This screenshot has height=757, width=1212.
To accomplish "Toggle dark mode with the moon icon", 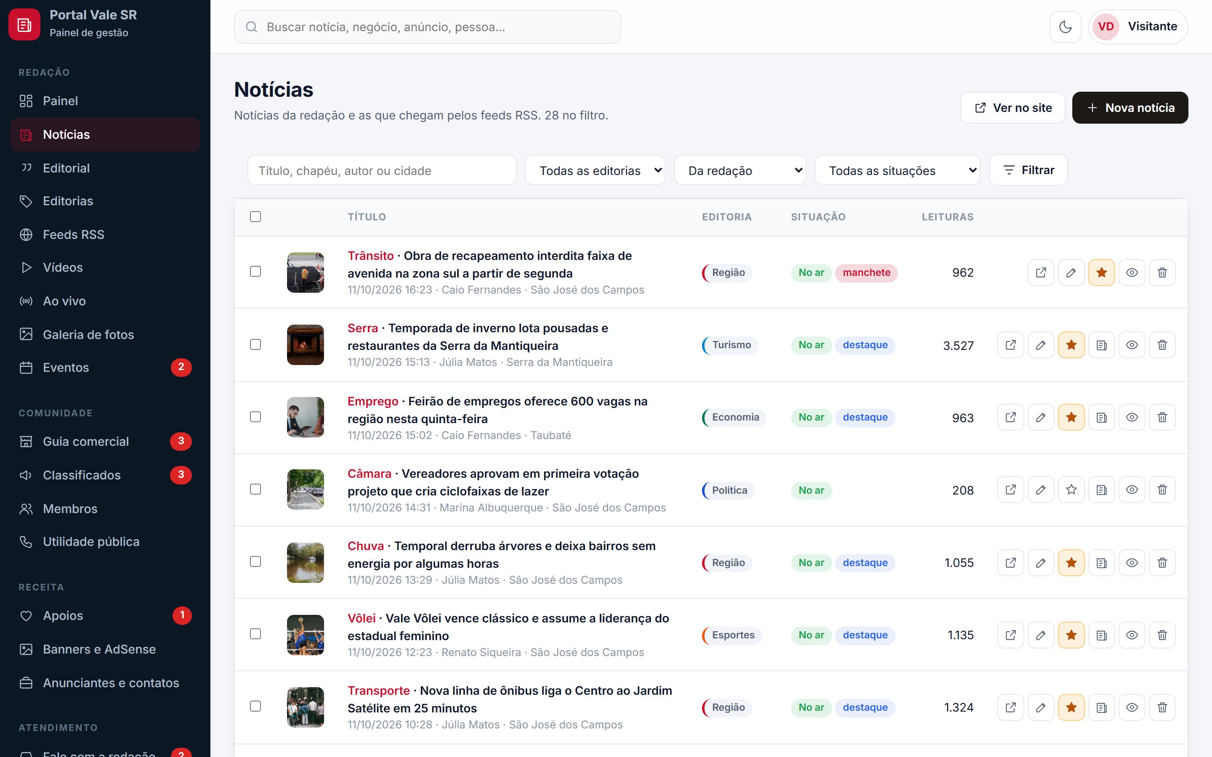I will pos(1065,26).
